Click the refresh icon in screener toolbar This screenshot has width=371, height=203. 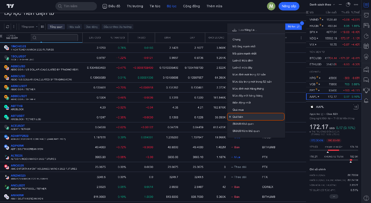(x=8, y=27)
